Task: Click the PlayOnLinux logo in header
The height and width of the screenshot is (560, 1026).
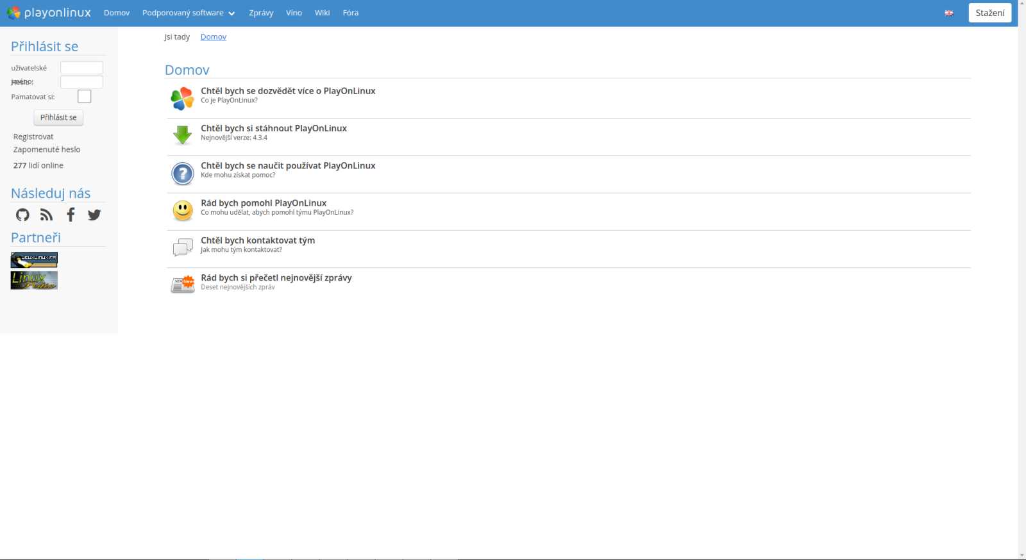Action: coord(49,13)
